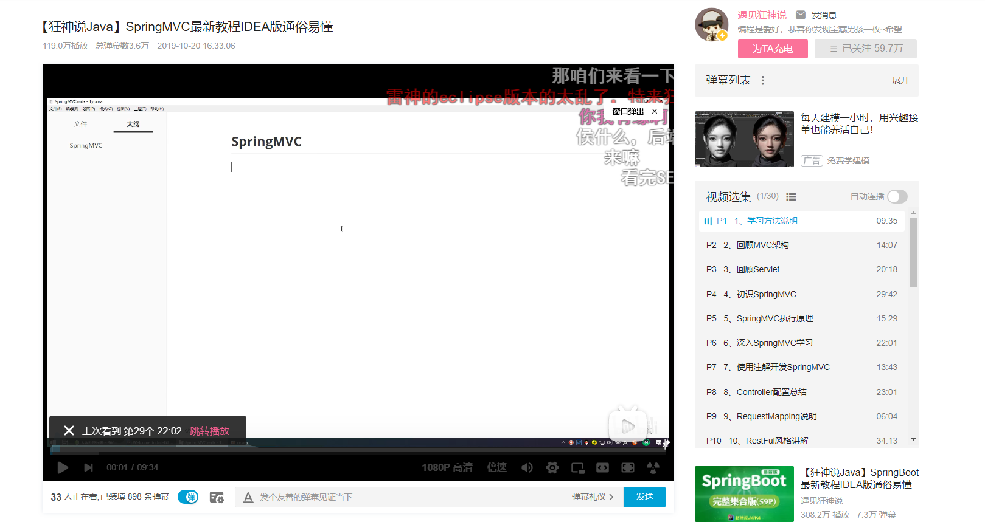Send the danmaku with 发送 button
This screenshot has height=522, width=985.
[x=645, y=497]
